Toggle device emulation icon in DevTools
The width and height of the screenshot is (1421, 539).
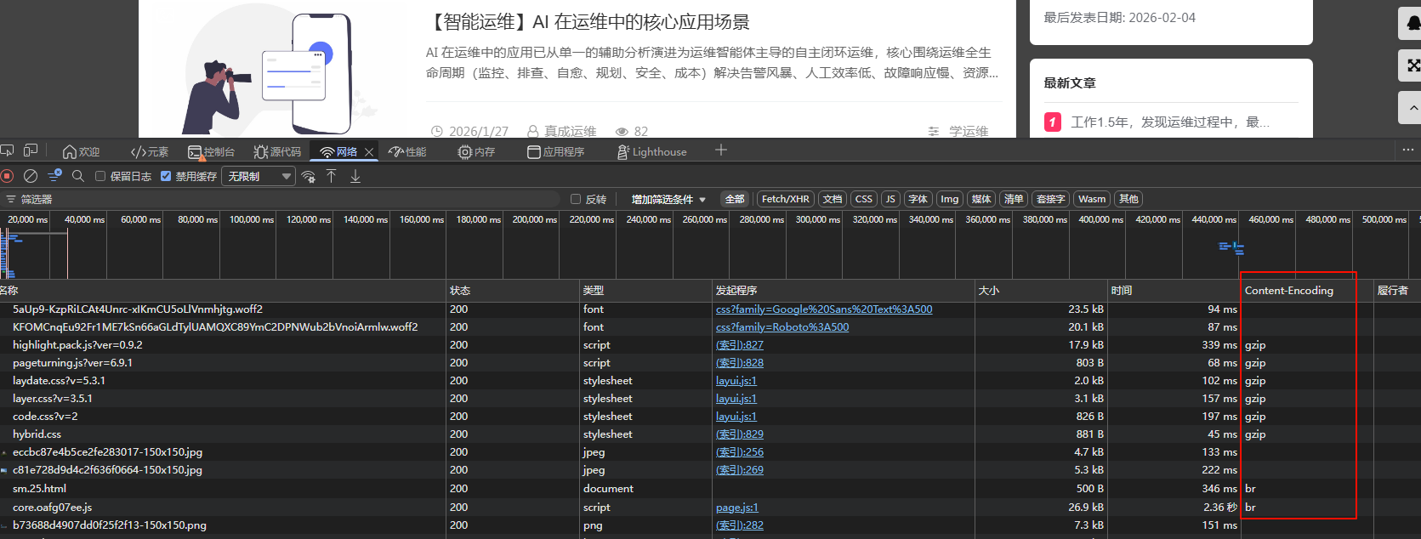(31, 150)
